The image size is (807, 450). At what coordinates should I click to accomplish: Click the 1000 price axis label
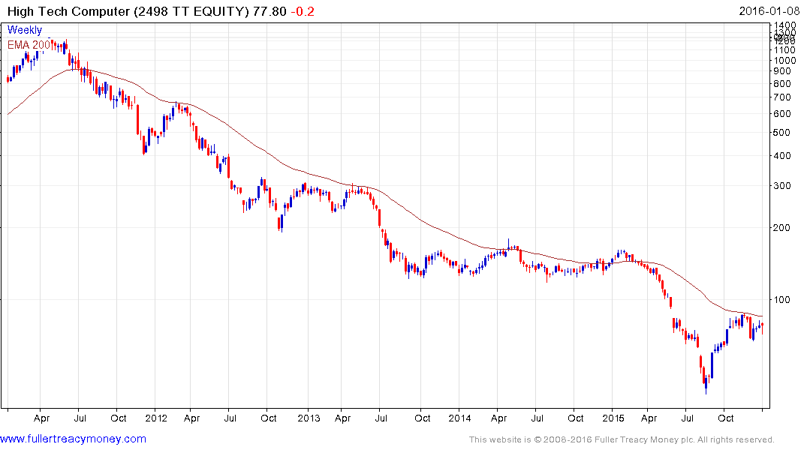point(785,60)
